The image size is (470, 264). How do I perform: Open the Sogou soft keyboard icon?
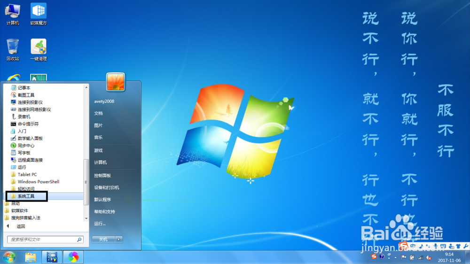[x=443, y=246]
